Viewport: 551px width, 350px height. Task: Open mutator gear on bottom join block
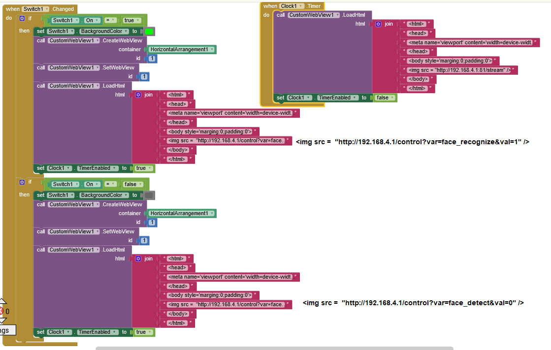coord(138,258)
